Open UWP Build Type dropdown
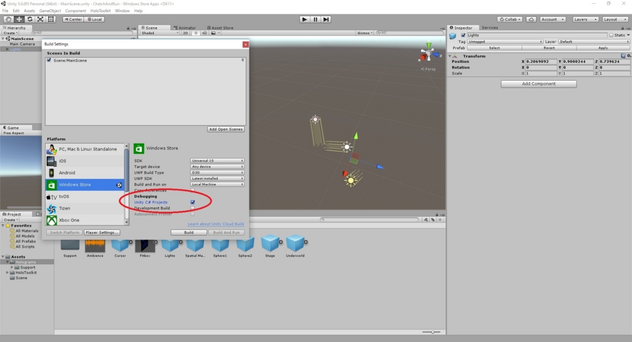Image resolution: width=632 pixels, height=342 pixels. [x=217, y=173]
